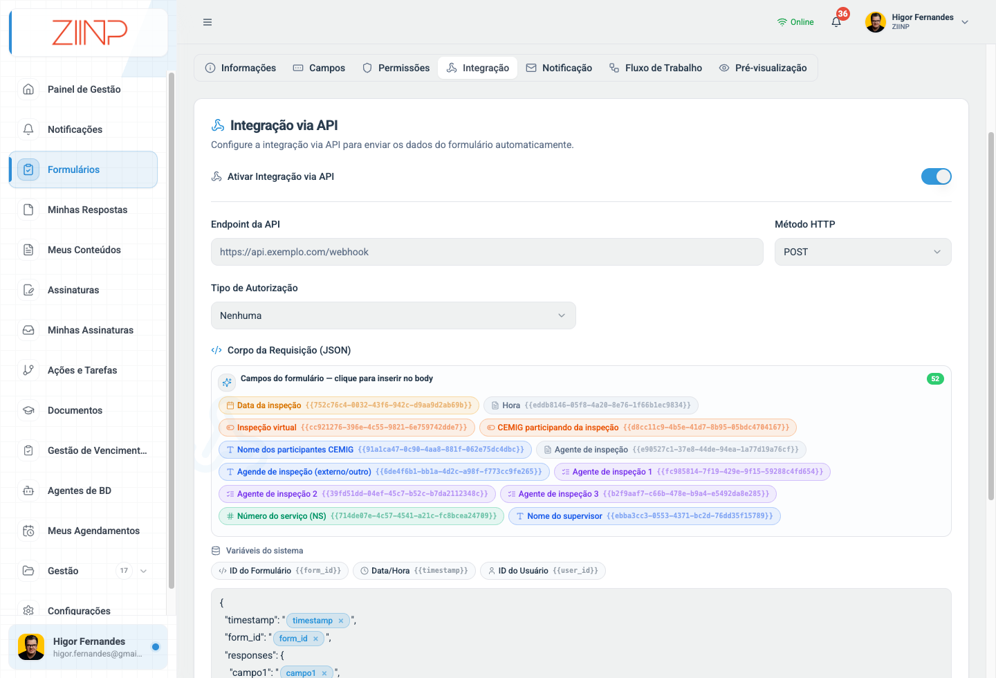This screenshot has width=996, height=678.
Task: Click the Gestão folder icon
Action: 28,571
